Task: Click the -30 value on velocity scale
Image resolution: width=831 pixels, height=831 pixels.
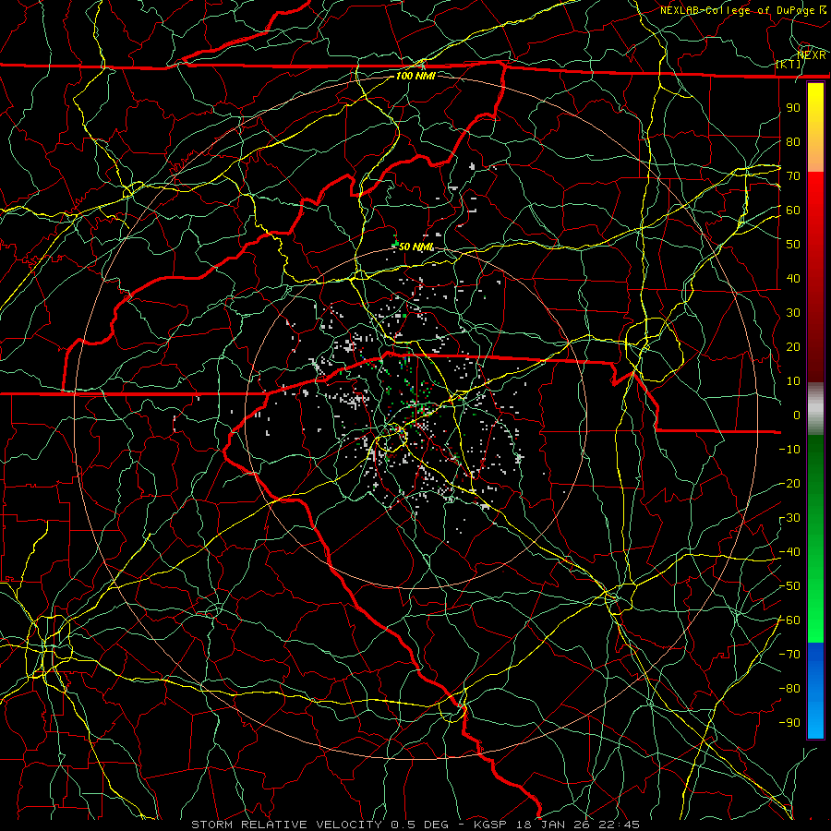Action: (x=789, y=518)
